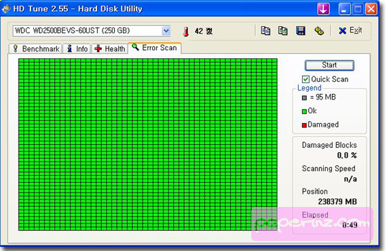Minimize the HD Tune window
The width and height of the screenshot is (387, 251).
pyautogui.click(x=344, y=9)
